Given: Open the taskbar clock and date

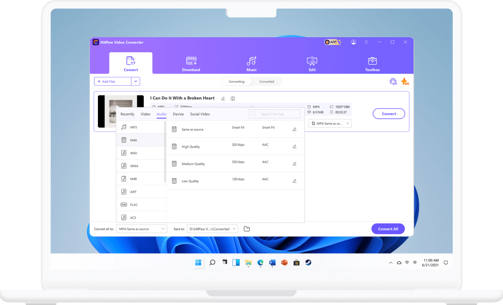Looking at the screenshot, I should coord(430,263).
